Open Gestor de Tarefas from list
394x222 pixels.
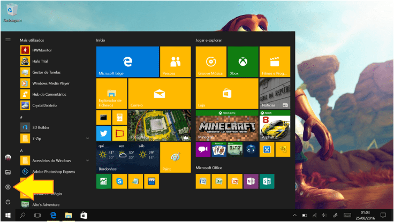point(48,72)
